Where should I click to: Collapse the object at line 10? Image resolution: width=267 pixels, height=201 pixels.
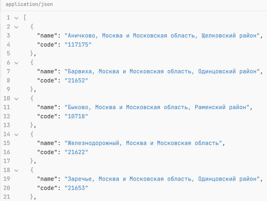tap(16, 98)
